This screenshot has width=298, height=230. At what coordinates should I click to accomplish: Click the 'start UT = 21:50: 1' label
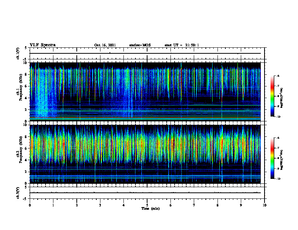[182, 45]
